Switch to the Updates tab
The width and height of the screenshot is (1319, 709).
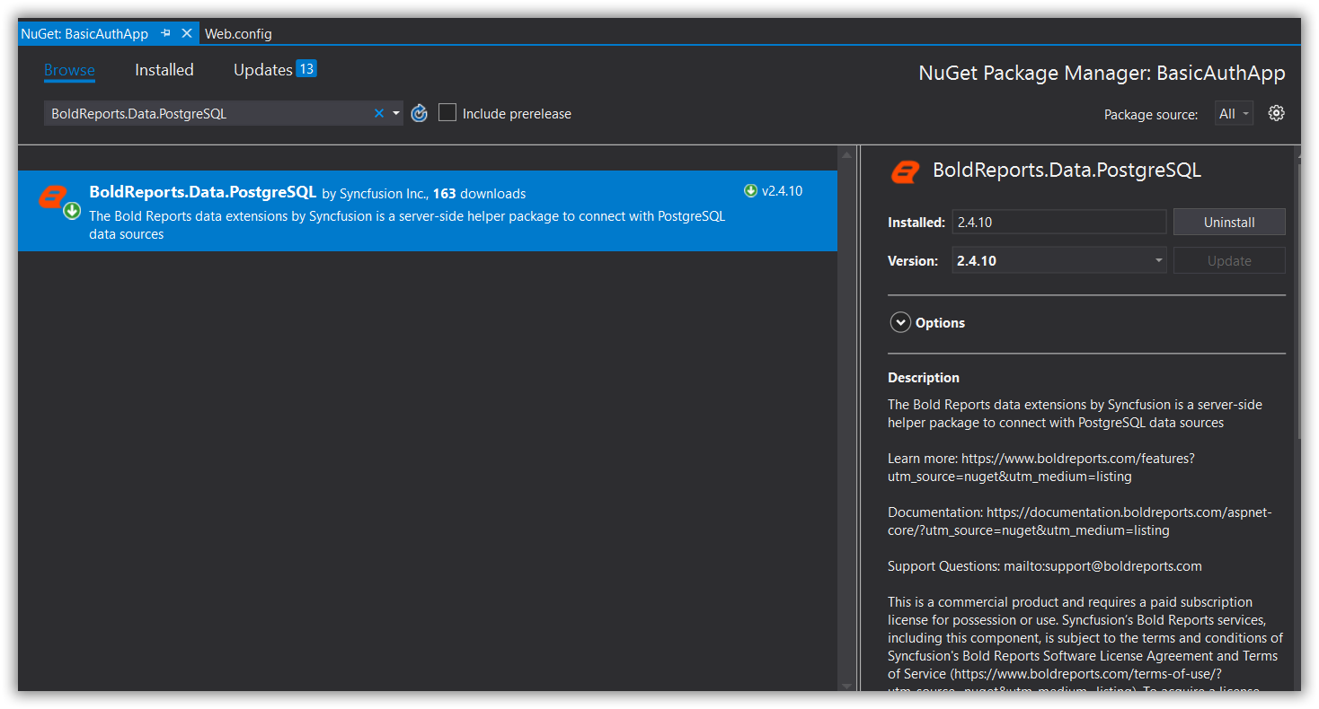coord(263,70)
